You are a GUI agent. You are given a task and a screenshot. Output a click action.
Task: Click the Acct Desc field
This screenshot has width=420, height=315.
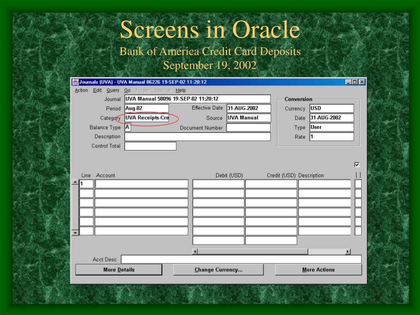point(241,259)
